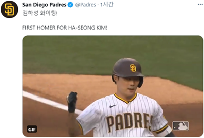Image resolution: width=204 pixels, height=138 pixels.
Task: Click the GIF badge on the media
Action: click(32, 129)
